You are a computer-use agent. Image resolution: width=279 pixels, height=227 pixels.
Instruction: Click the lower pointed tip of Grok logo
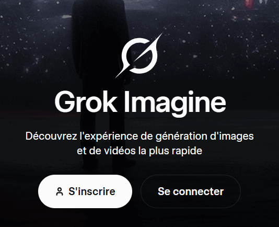tap(118, 75)
